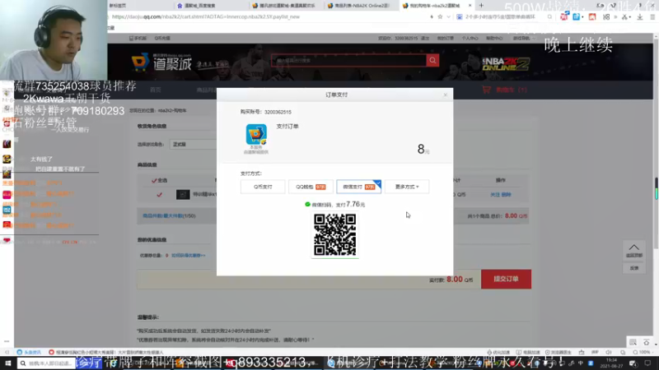
Task: Click the browser address bar URL
Action: pyautogui.click(x=206, y=16)
